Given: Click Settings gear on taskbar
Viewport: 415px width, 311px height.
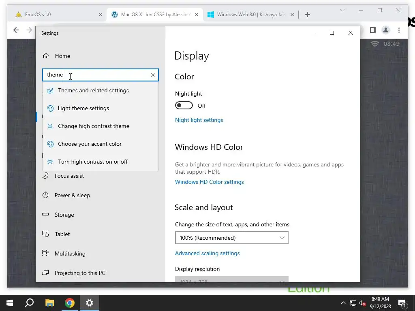Looking at the screenshot, I should (x=90, y=303).
